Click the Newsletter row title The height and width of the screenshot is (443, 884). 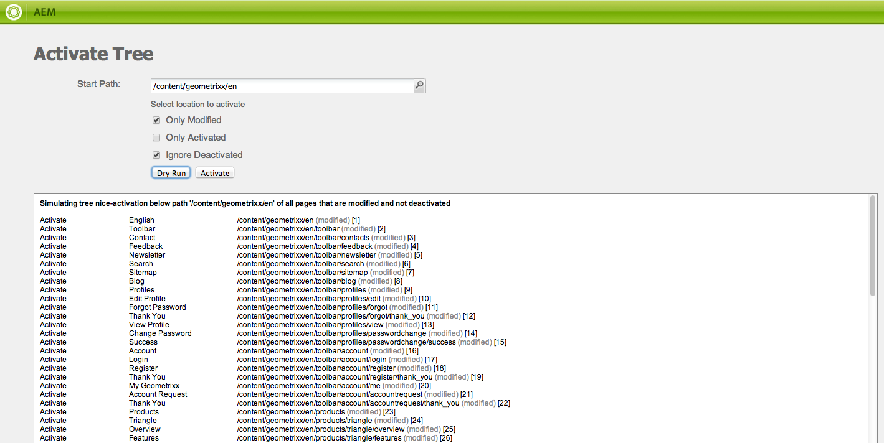(x=147, y=255)
